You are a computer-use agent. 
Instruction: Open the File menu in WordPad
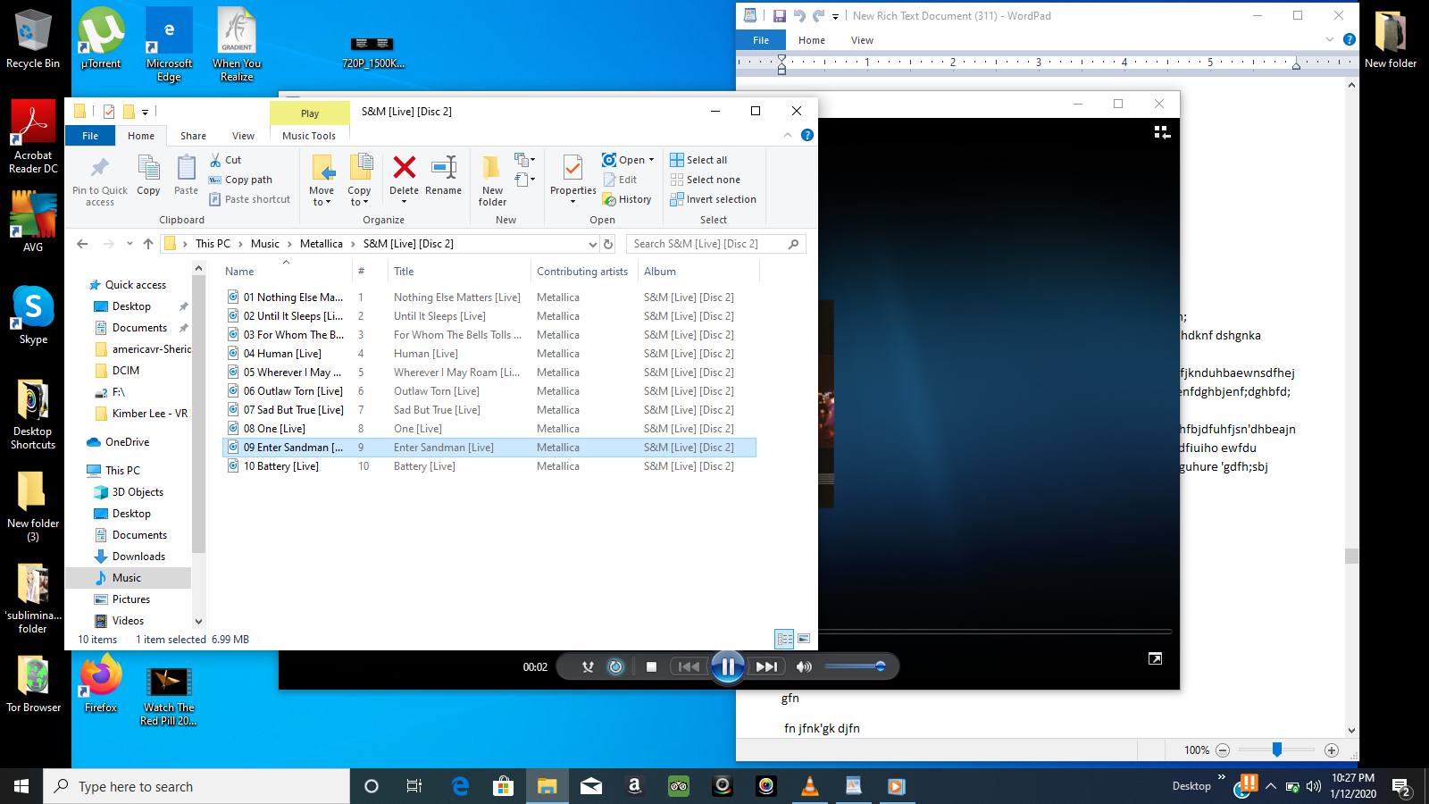(x=761, y=40)
